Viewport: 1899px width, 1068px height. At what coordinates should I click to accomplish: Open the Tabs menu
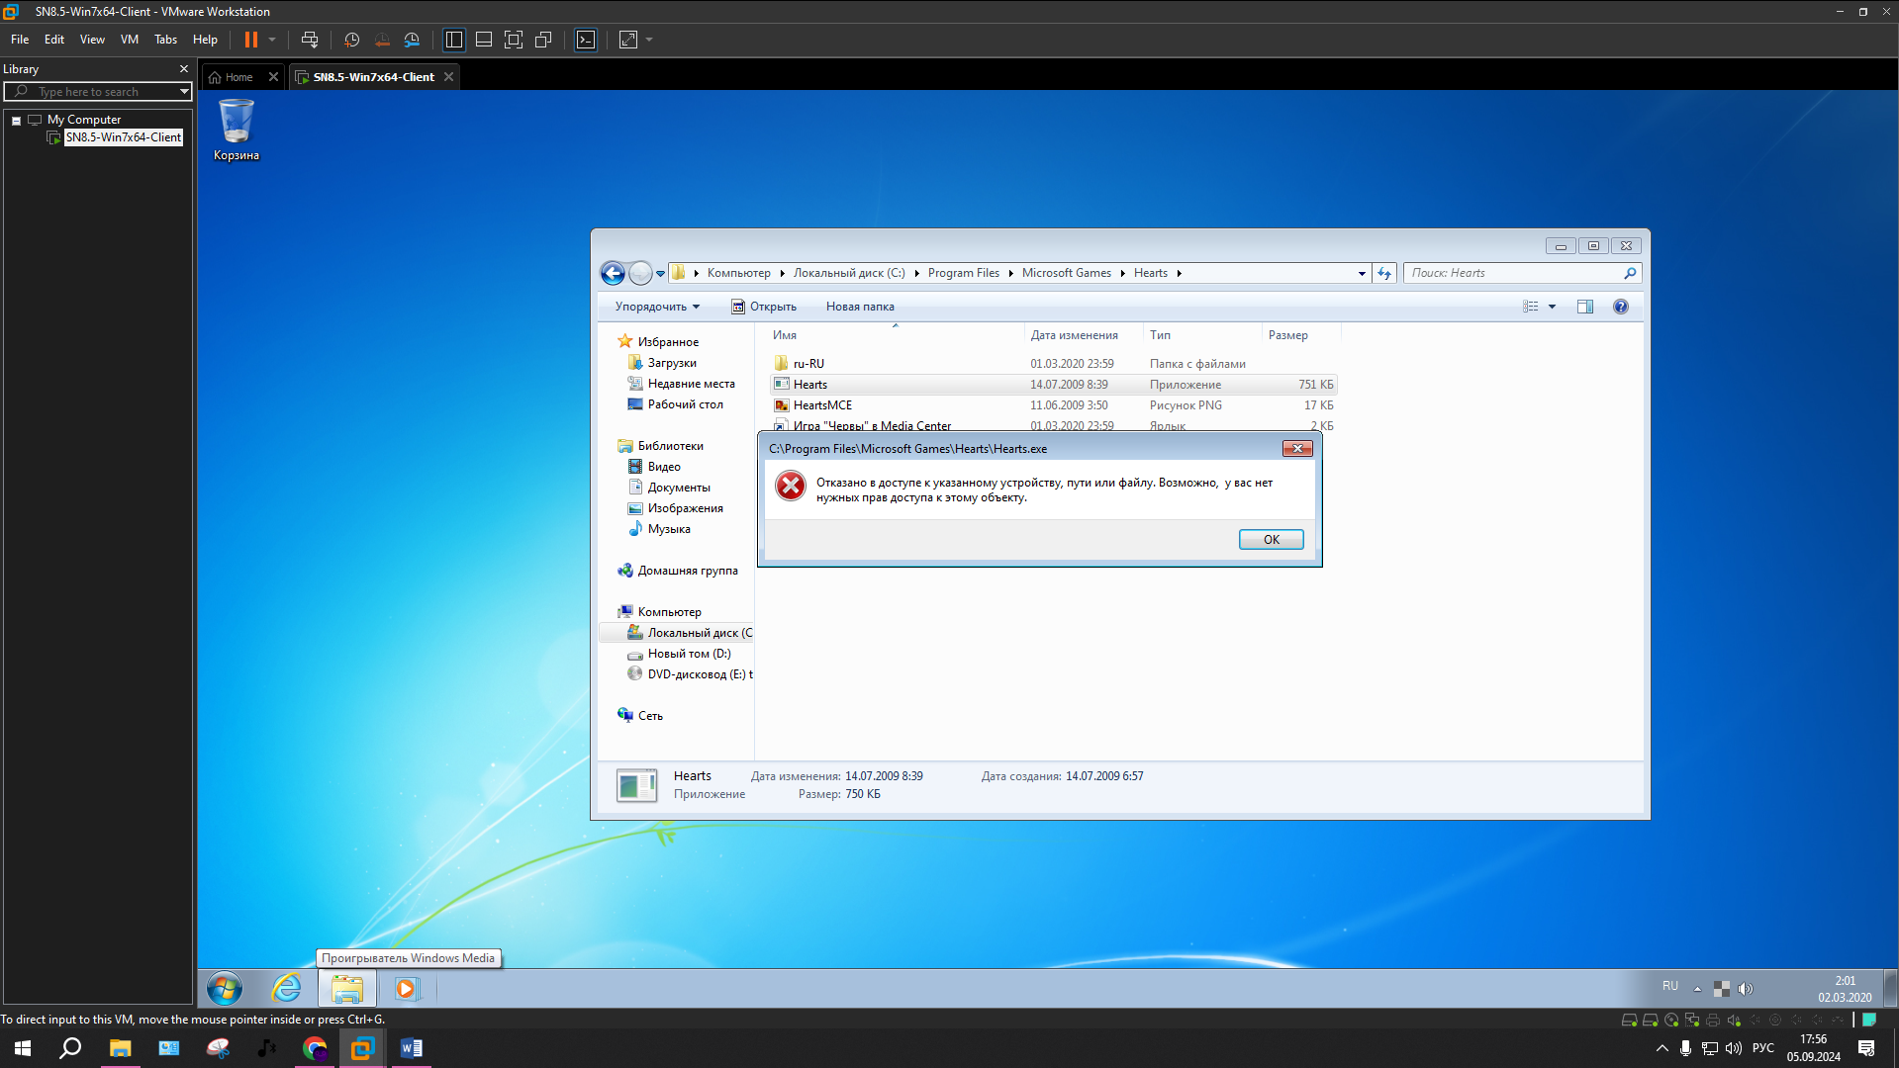point(165,40)
